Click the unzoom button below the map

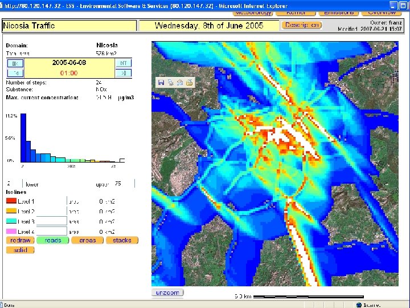coord(167,293)
